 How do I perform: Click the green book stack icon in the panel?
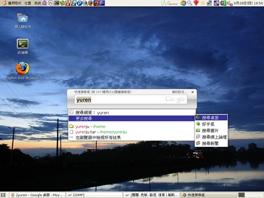(x=62, y=3)
